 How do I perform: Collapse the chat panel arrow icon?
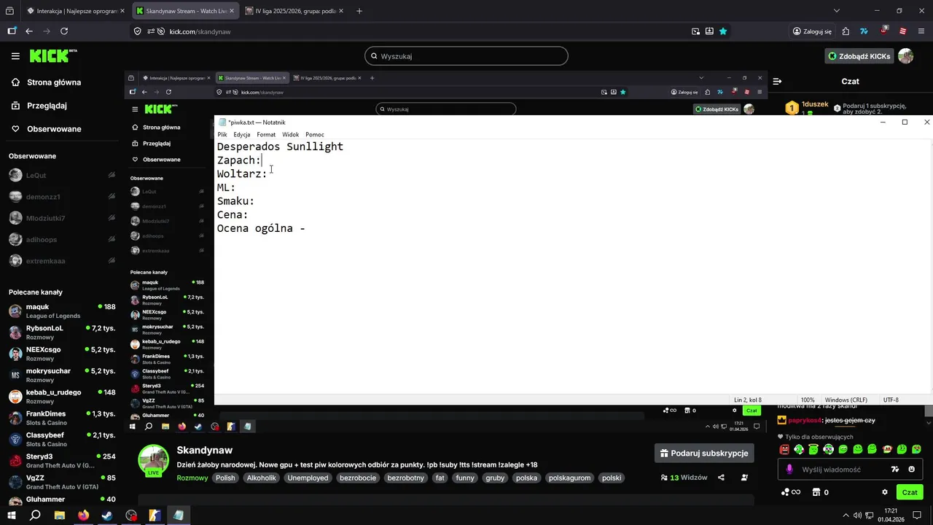coord(777,82)
